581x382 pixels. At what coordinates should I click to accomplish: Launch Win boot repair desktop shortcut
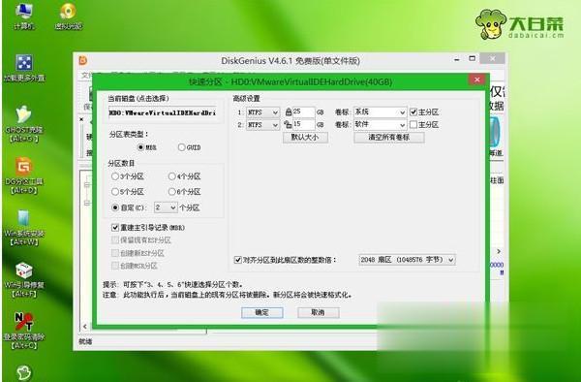coord(24,279)
